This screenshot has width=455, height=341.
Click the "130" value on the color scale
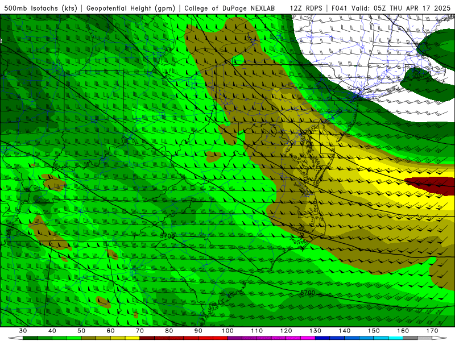coord(316,331)
